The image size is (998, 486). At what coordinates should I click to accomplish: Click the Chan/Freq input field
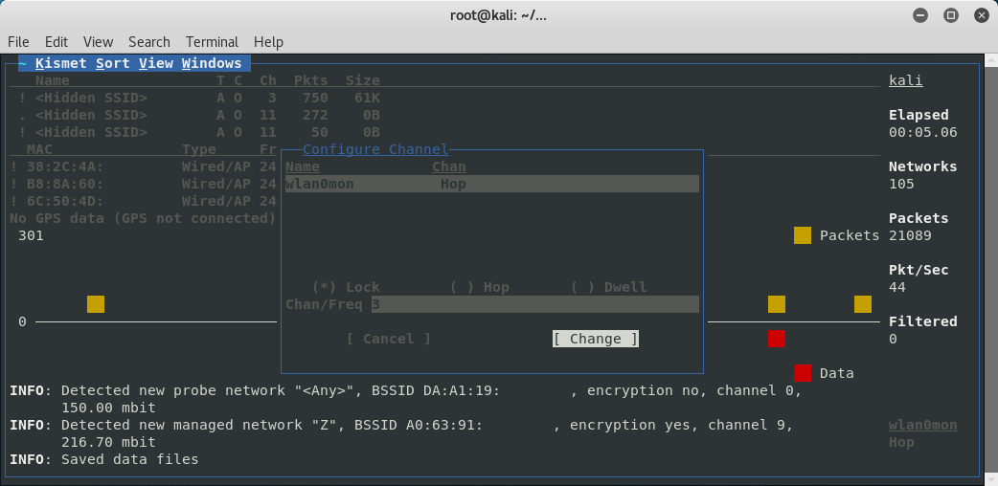534,304
